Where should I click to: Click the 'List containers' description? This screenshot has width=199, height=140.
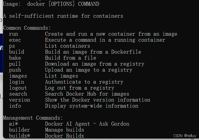68,46
